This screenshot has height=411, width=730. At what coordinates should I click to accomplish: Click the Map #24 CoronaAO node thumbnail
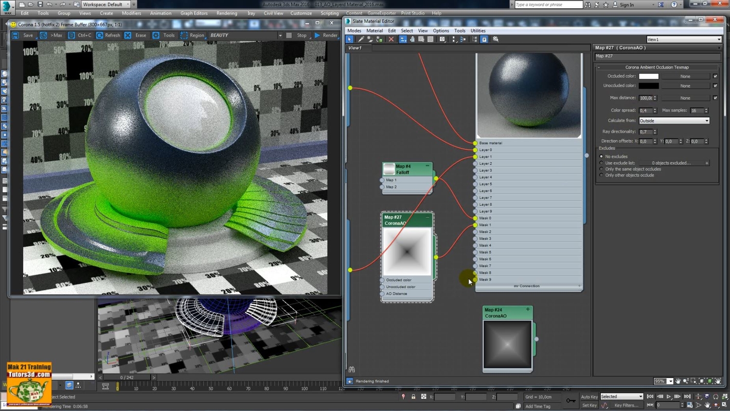[x=507, y=344]
